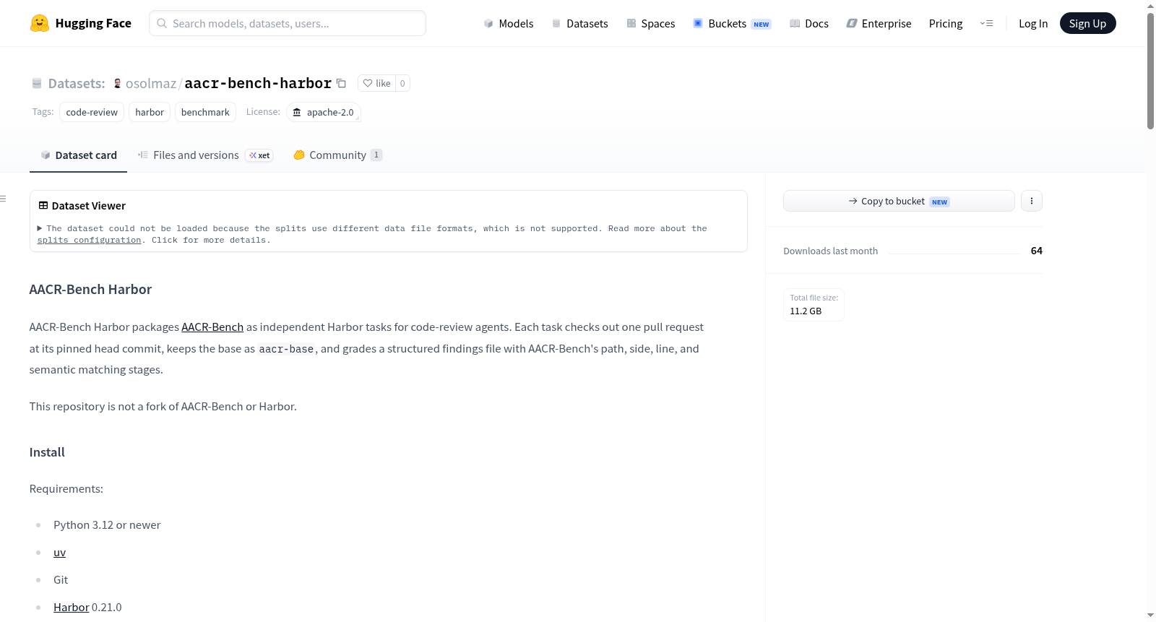
Task: Open the Community tab
Action: (x=337, y=155)
